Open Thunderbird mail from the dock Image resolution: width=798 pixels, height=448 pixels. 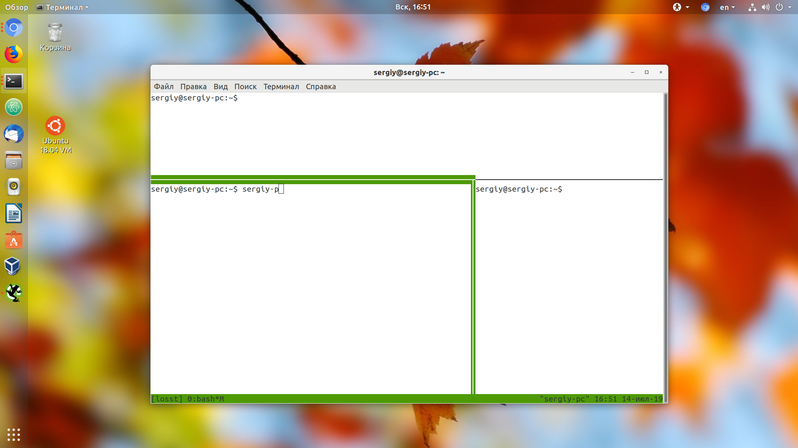[14, 134]
